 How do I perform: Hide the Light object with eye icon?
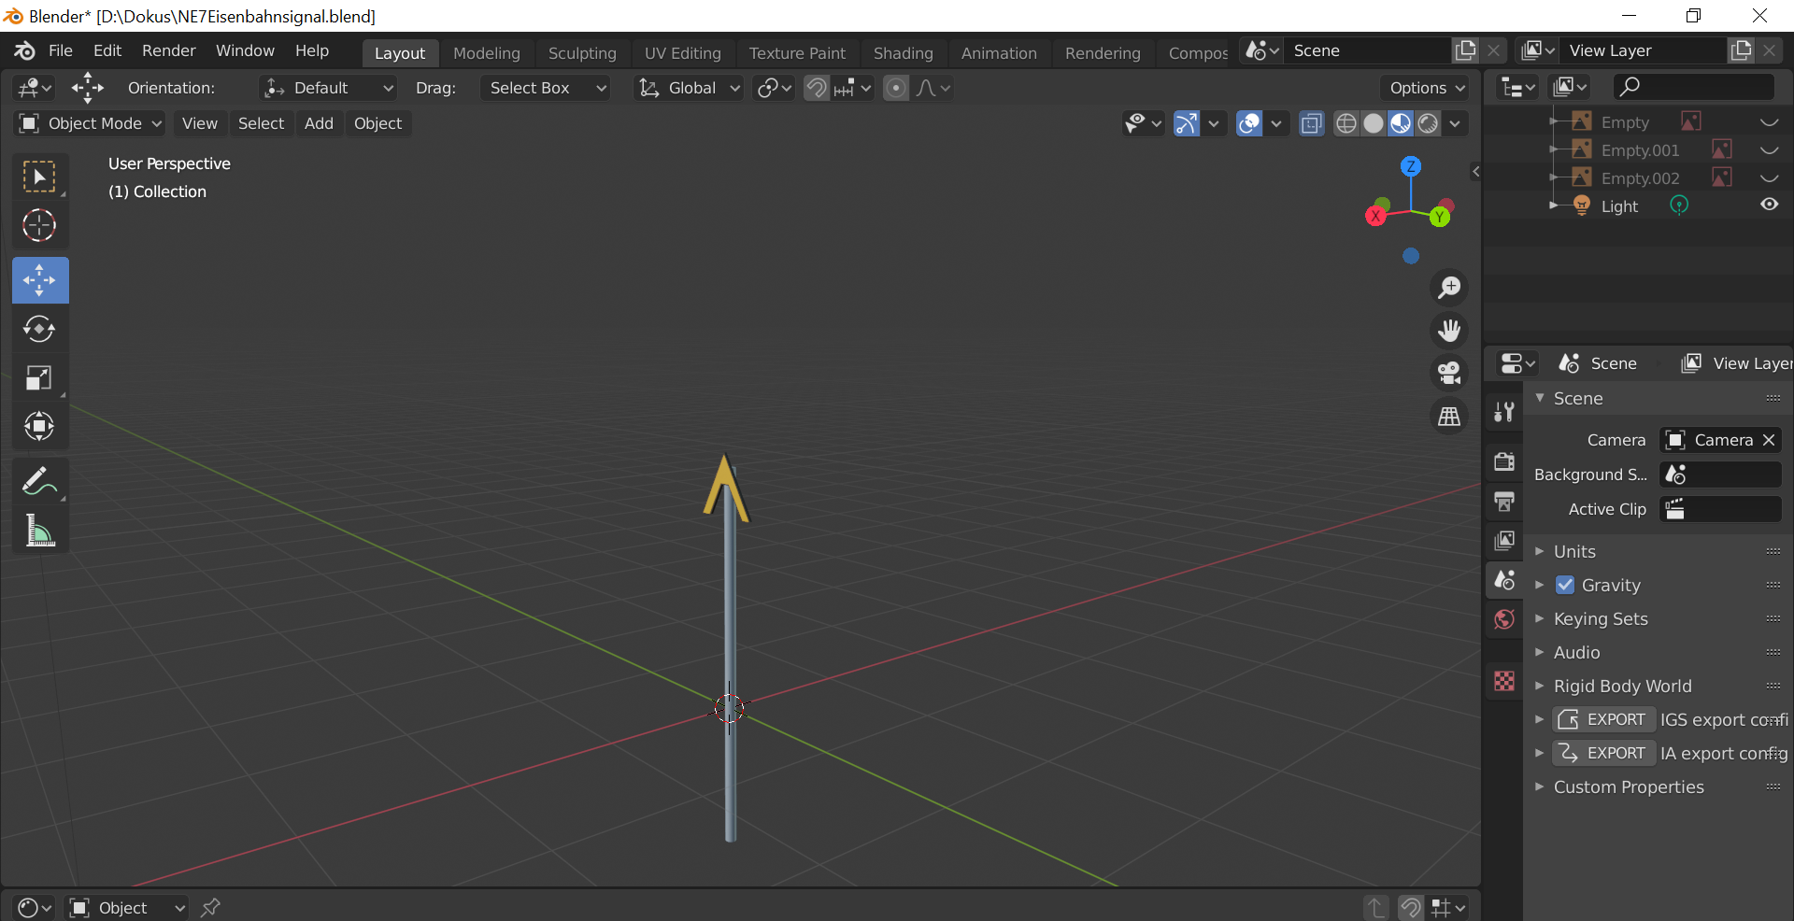point(1769,205)
